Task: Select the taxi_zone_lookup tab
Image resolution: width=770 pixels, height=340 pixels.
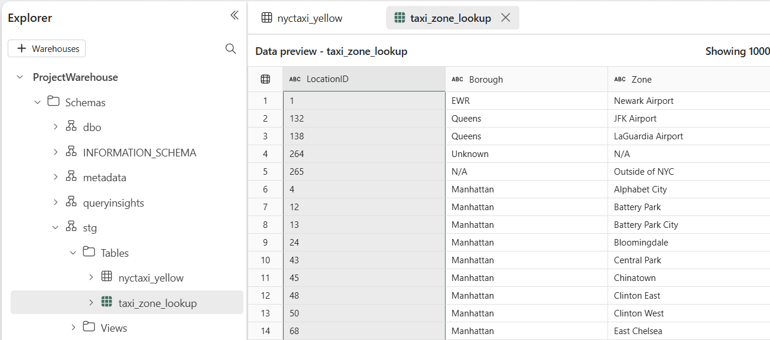Action: [453, 18]
